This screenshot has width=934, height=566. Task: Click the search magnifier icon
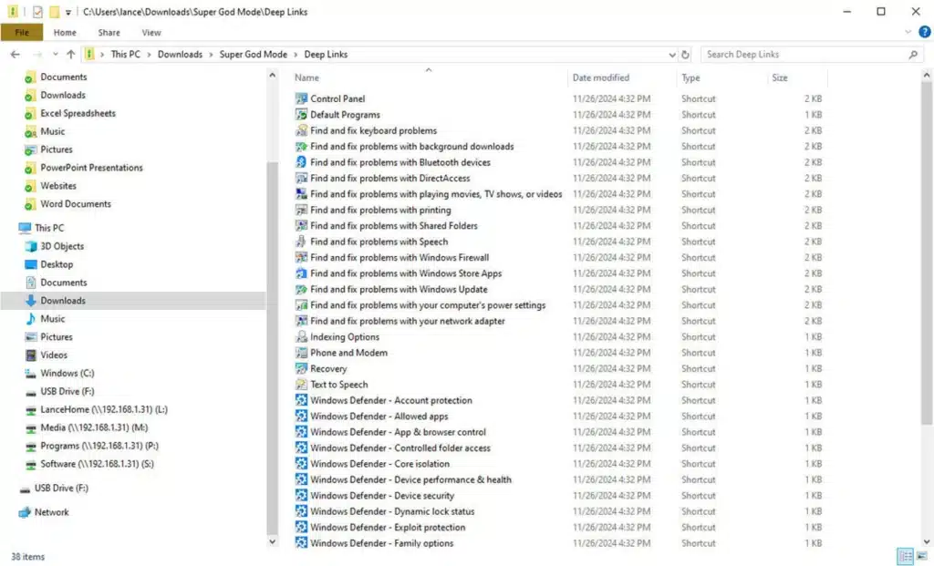point(913,55)
